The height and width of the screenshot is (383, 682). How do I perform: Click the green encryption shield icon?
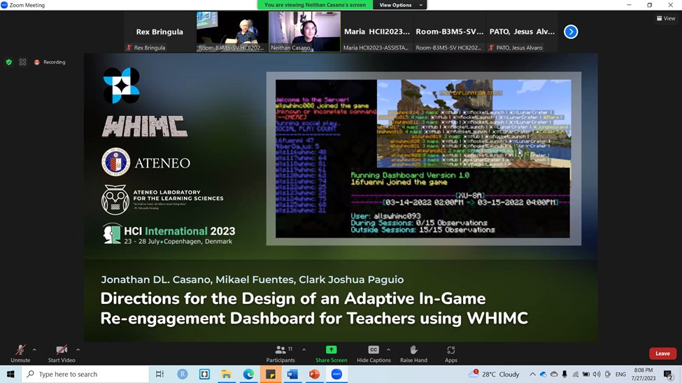click(x=8, y=62)
